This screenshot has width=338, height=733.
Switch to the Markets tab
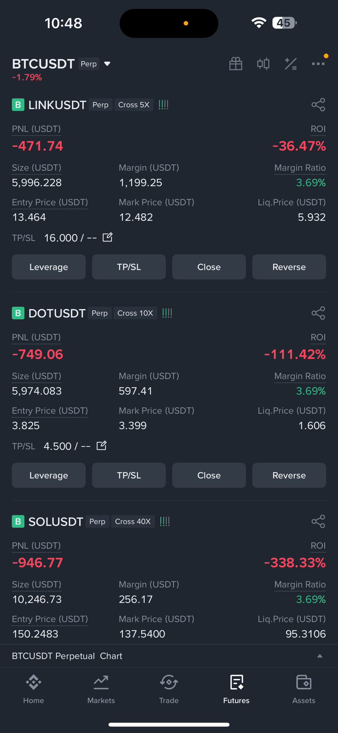tap(101, 689)
